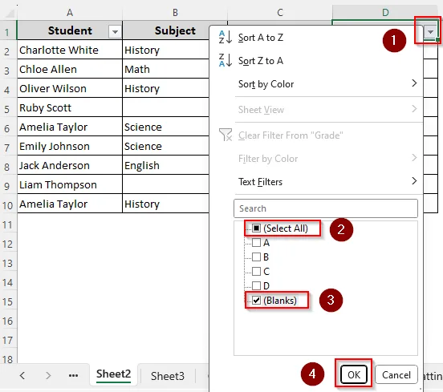Switch to the Sheet3 tab
Image resolution: width=443 pixels, height=392 pixels.
point(168,376)
